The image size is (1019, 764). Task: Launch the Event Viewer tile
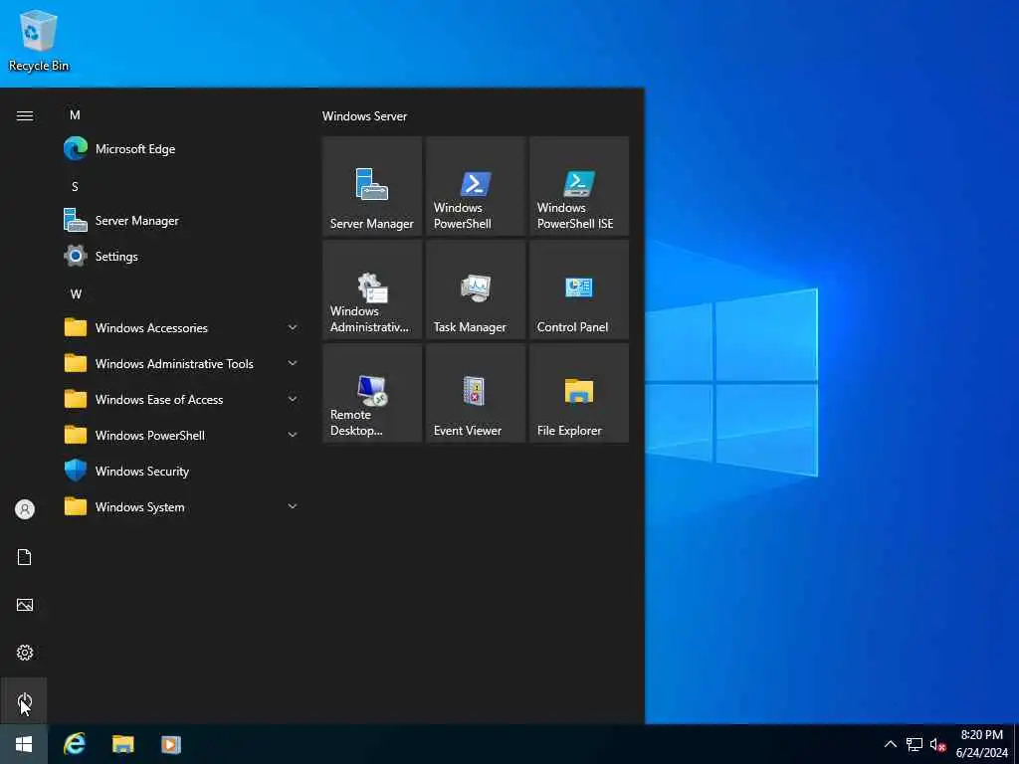(475, 392)
